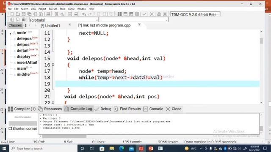Enable the Shorten compiler paths checkbox
The height and width of the screenshot is (152, 271).
(x=10, y=128)
